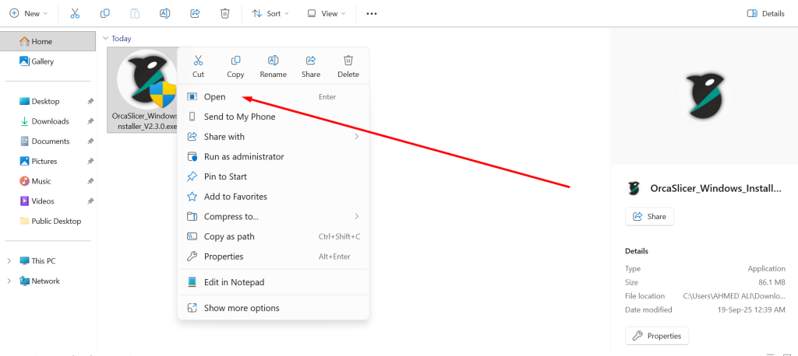This screenshot has height=356, width=798.
Task: Expand the This PC tree node
Action: tap(9, 261)
